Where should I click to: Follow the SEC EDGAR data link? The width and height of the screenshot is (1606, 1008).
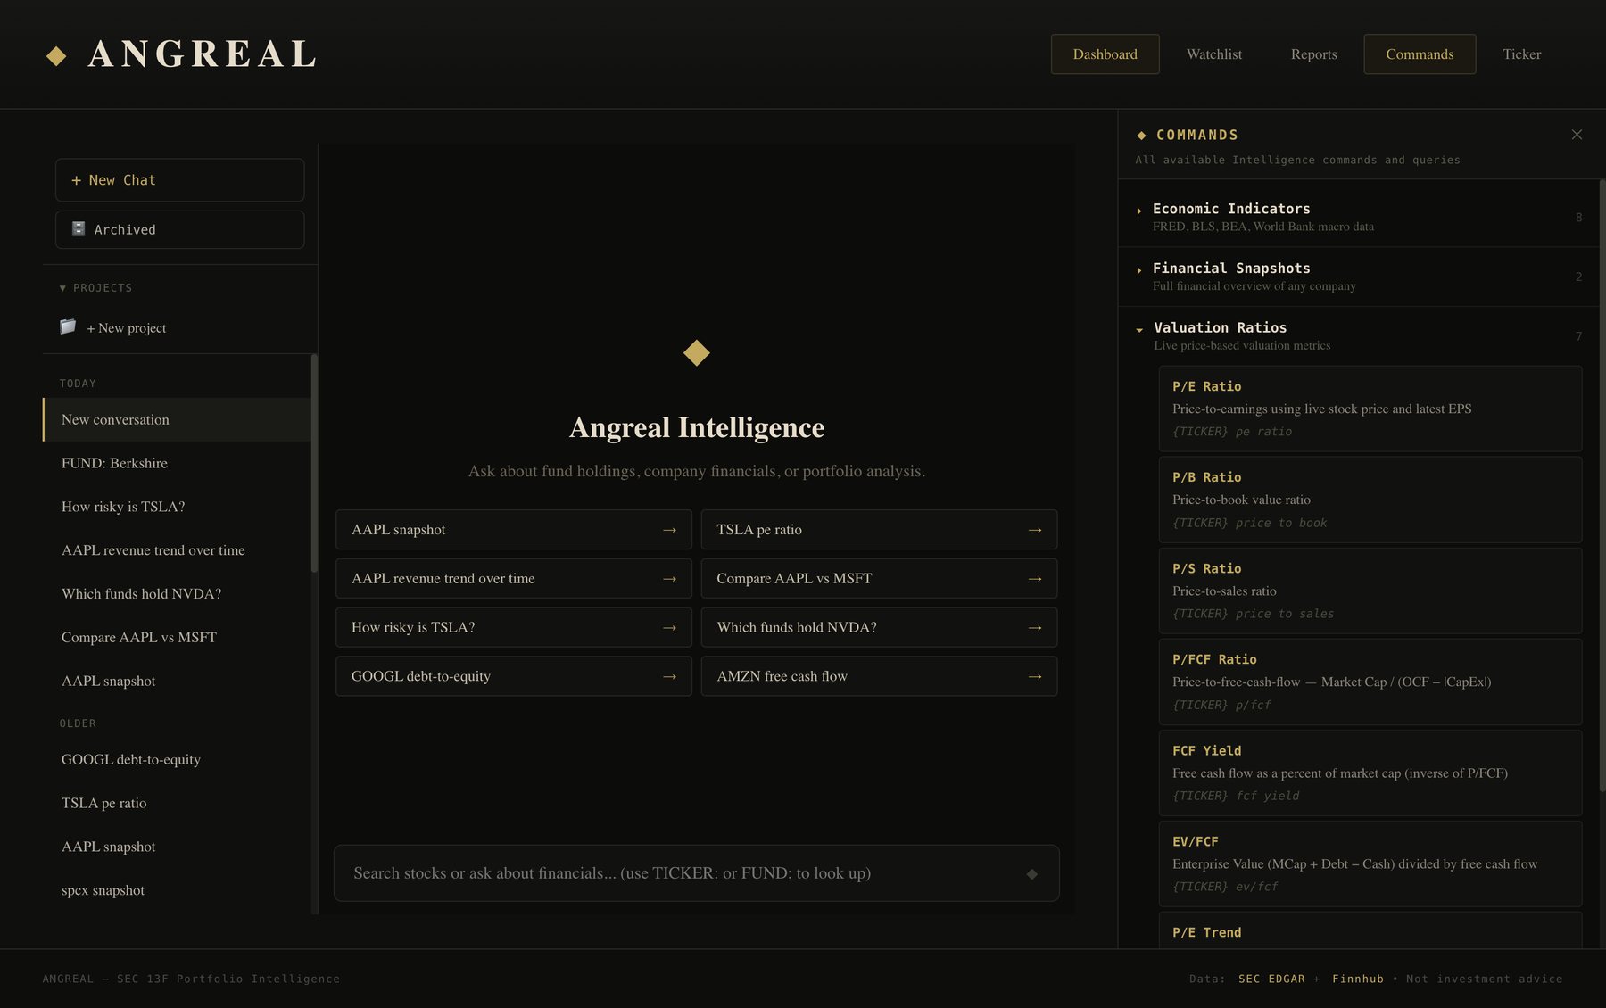click(1271, 979)
